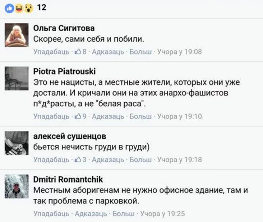This screenshot has width=263, height=222.
Task: Open the profile picture of the first commenter
Action: pos(17,35)
